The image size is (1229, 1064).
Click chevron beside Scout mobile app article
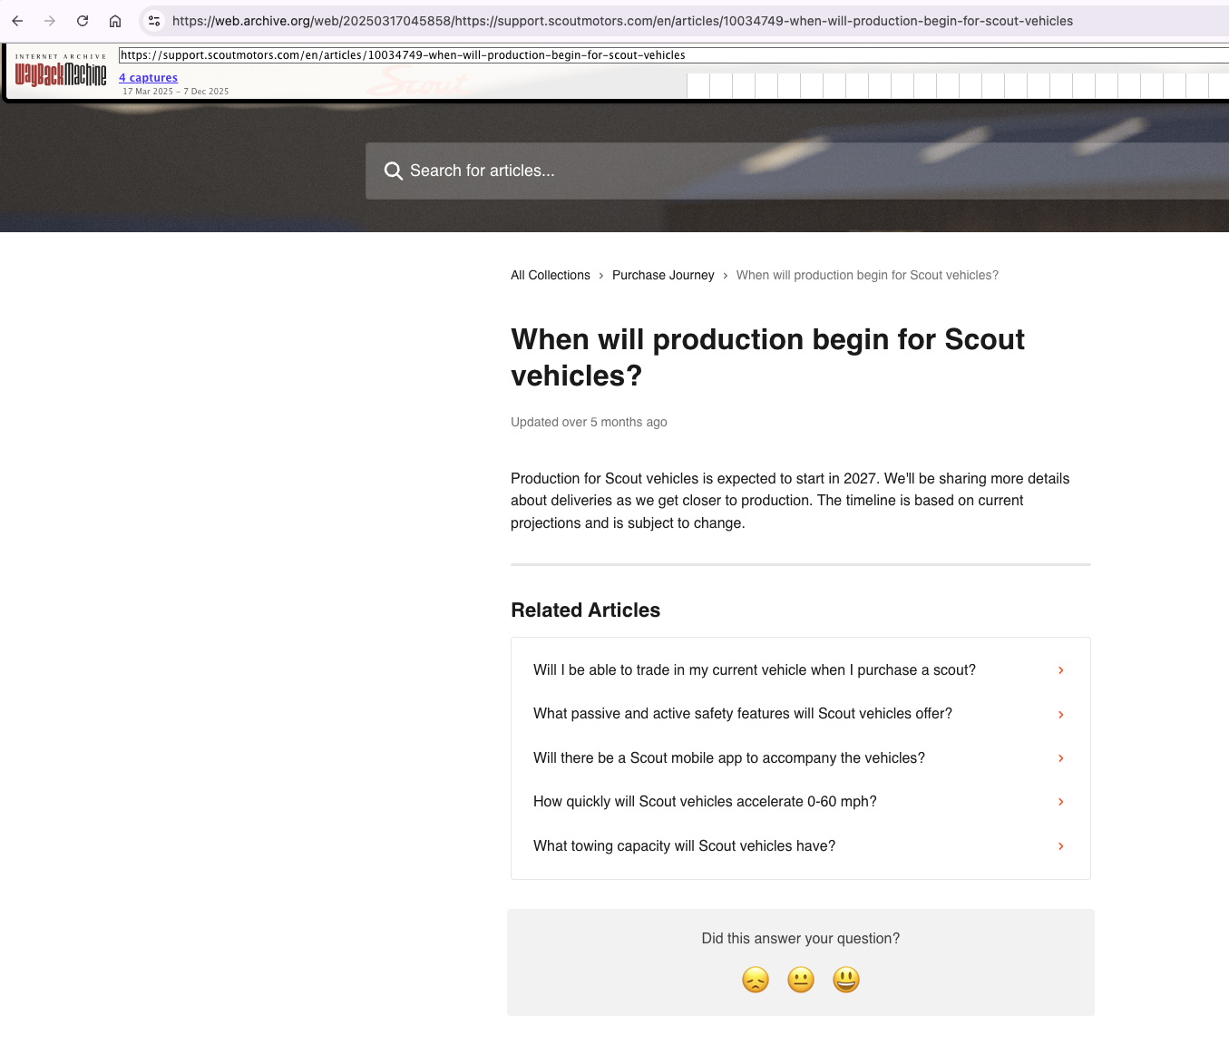click(1061, 758)
